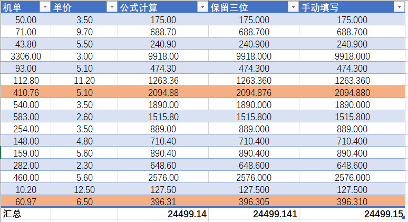Open the 保留三位 column filter dropdown
Viewport: 408px width, 222px height.
click(x=293, y=7)
